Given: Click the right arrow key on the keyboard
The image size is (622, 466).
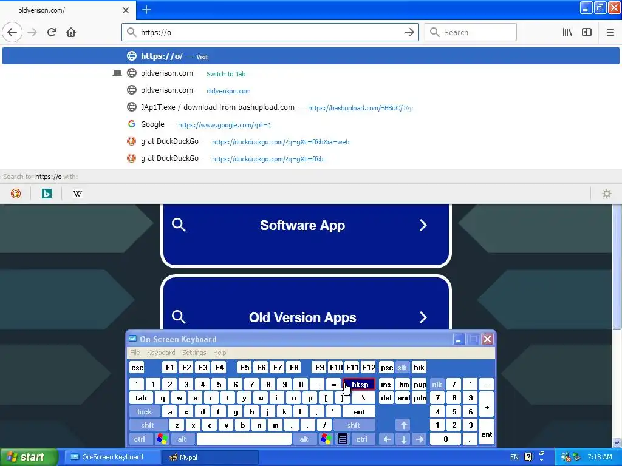Looking at the screenshot, I should [x=420, y=439].
